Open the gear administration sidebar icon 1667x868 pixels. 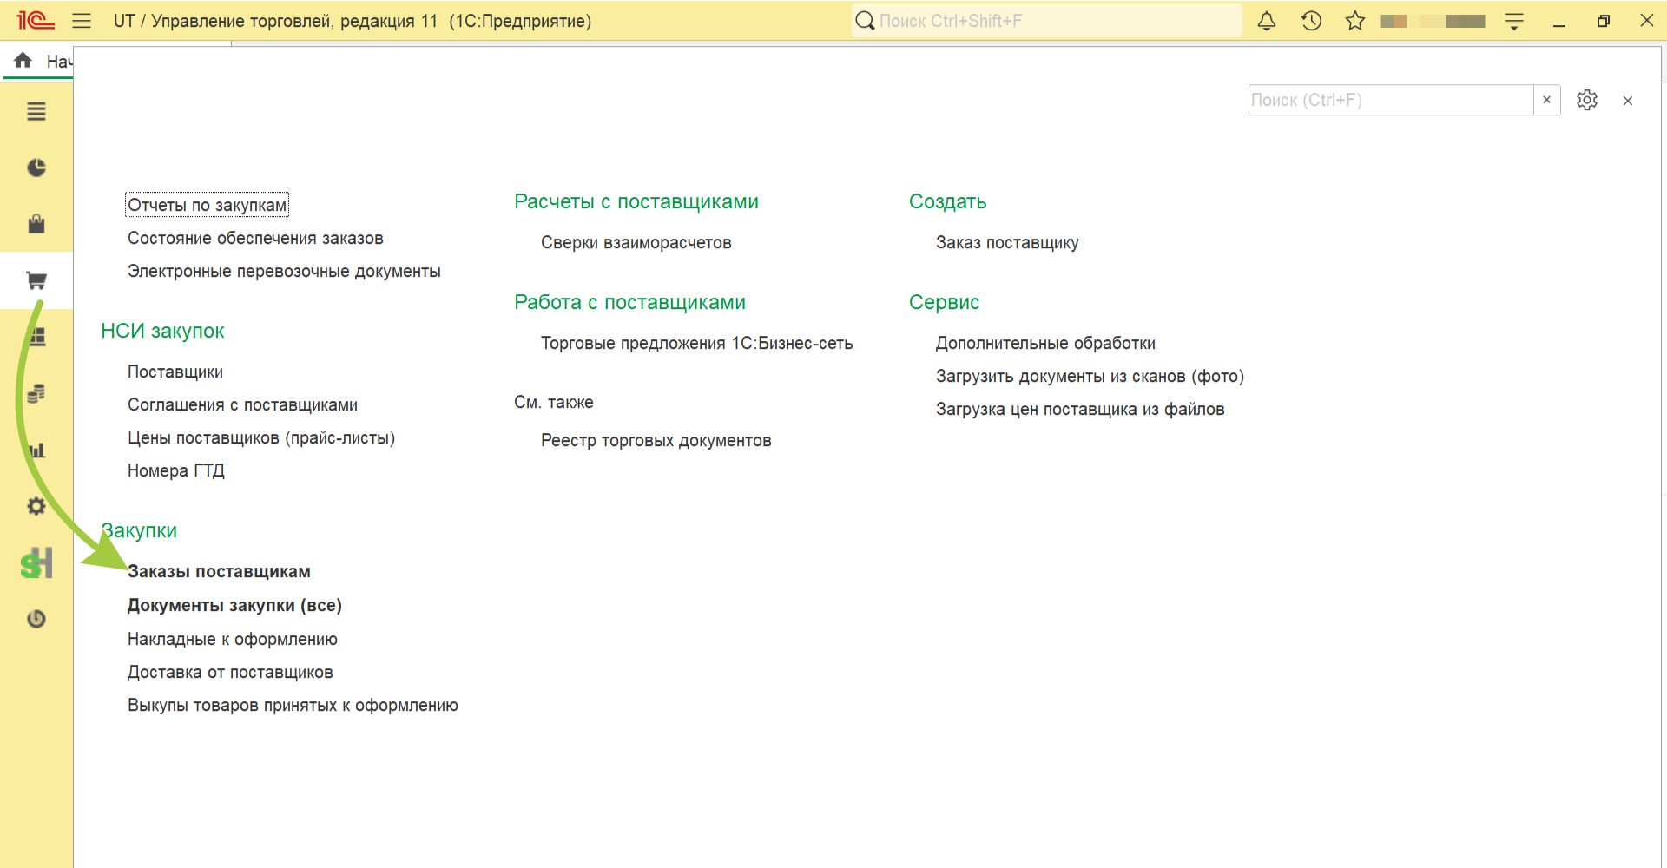click(x=36, y=506)
